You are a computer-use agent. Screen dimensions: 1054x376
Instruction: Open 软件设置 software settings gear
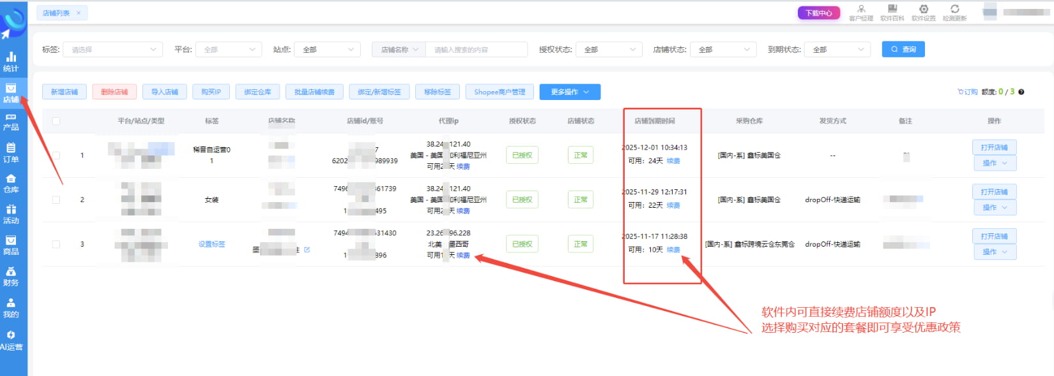tap(923, 13)
